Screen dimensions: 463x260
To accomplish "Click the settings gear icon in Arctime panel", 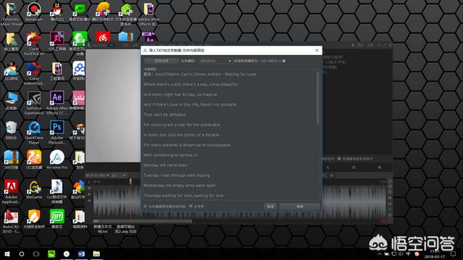I will (x=379, y=168).
